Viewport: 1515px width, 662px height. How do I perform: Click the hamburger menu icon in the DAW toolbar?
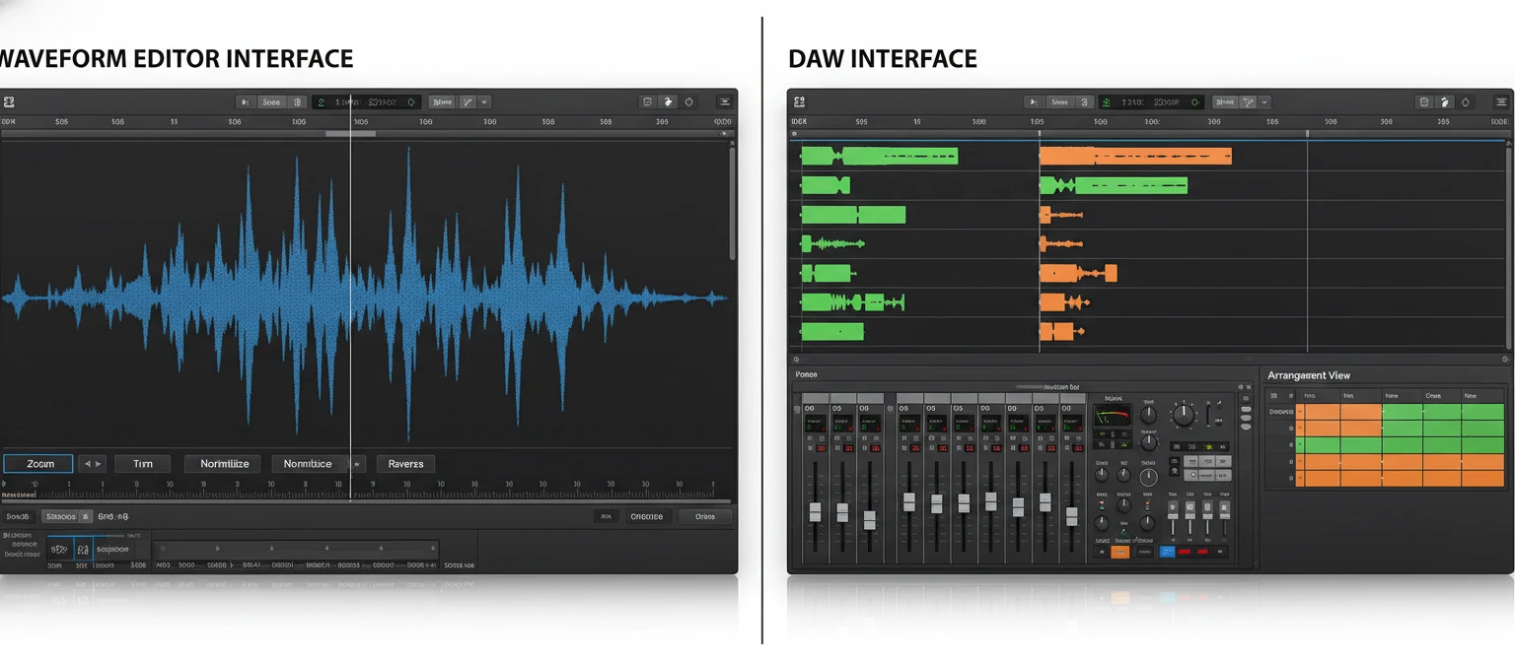1501,101
